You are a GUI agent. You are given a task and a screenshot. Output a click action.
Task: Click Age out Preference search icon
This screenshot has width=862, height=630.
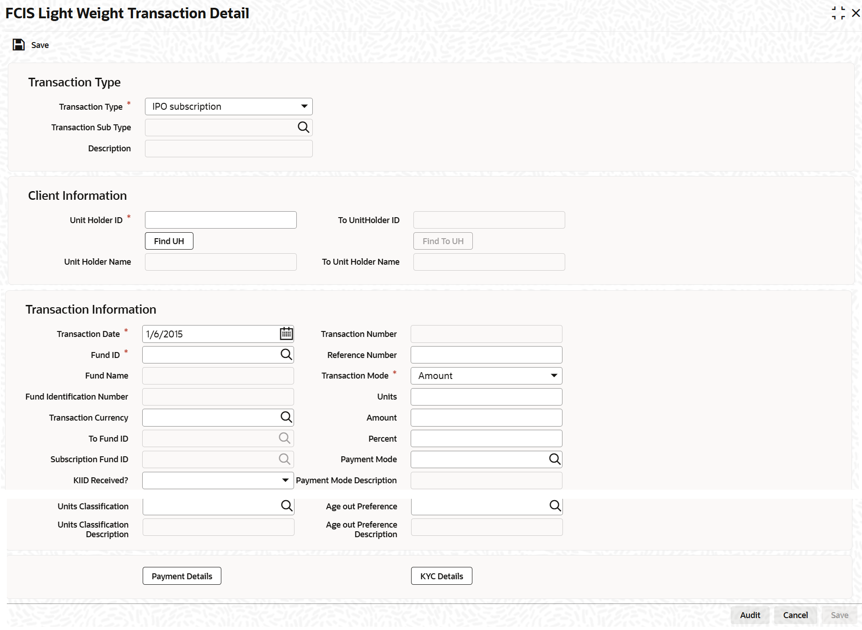tap(555, 506)
